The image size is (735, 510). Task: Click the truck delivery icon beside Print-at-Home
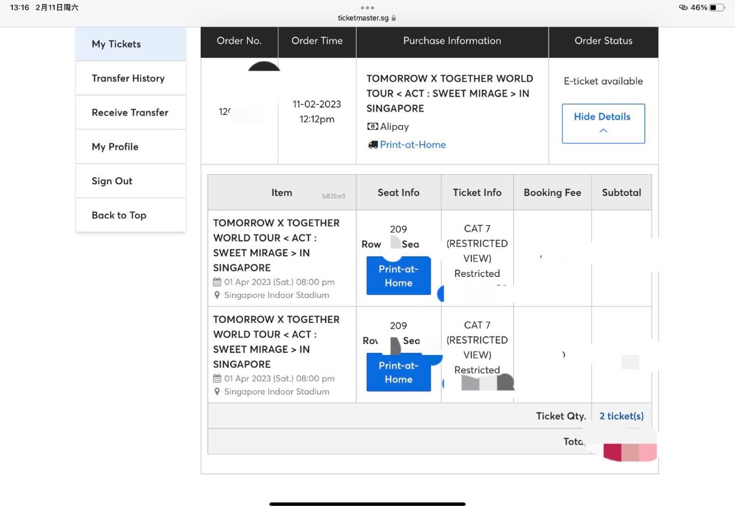(x=372, y=145)
